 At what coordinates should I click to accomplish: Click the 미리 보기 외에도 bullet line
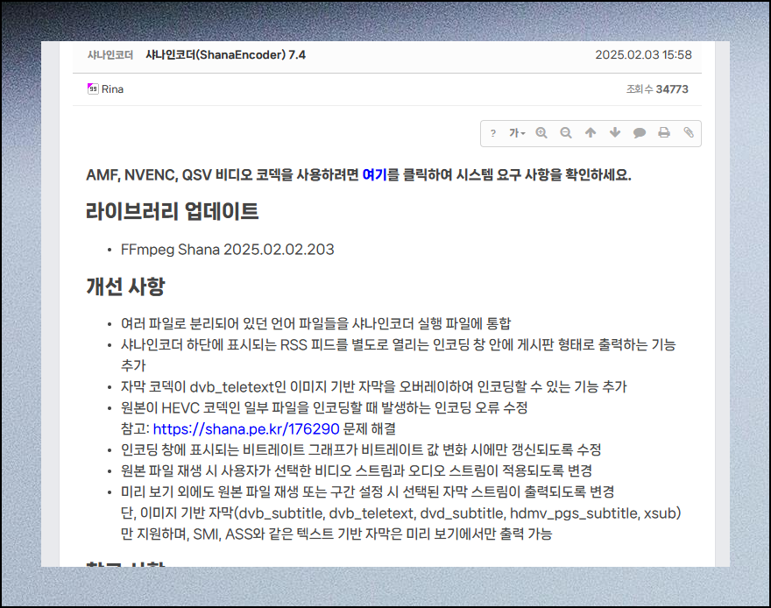(367, 492)
